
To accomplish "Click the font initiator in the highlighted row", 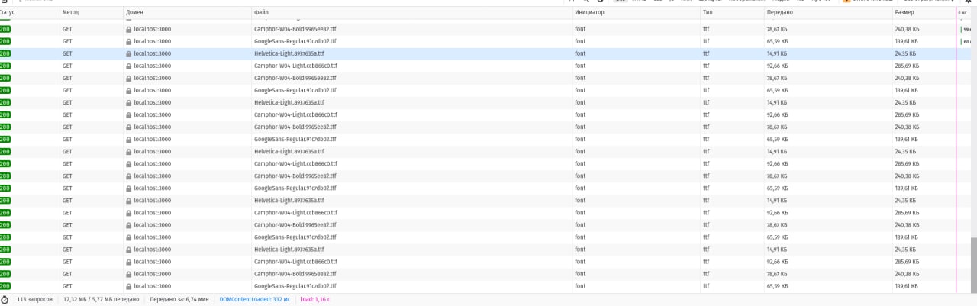I will point(580,53).
